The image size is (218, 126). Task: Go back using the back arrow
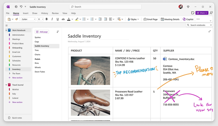click(16, 7)
